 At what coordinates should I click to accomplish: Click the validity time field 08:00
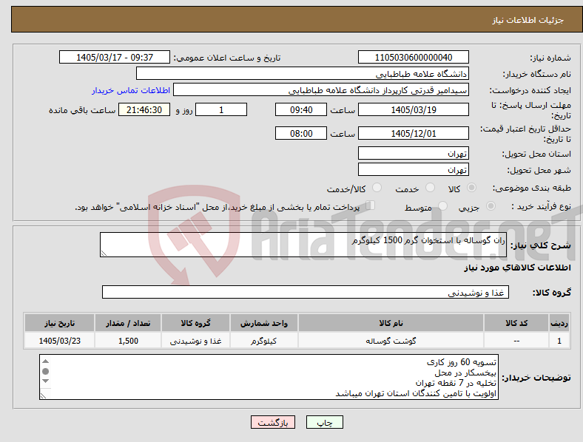point(301,133)
